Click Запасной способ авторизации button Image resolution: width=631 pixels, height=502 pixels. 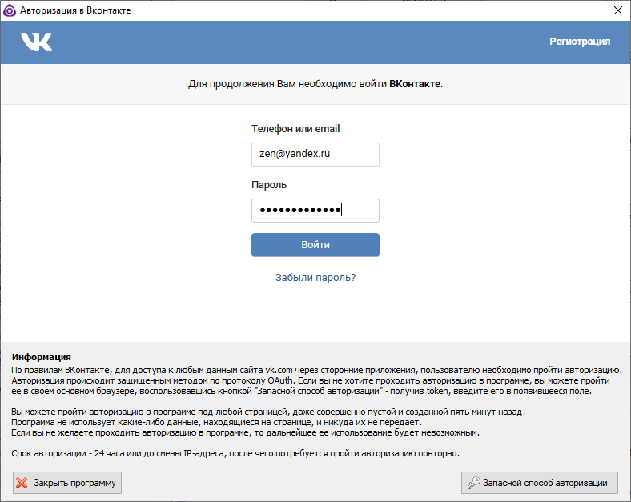click(539, 483)
